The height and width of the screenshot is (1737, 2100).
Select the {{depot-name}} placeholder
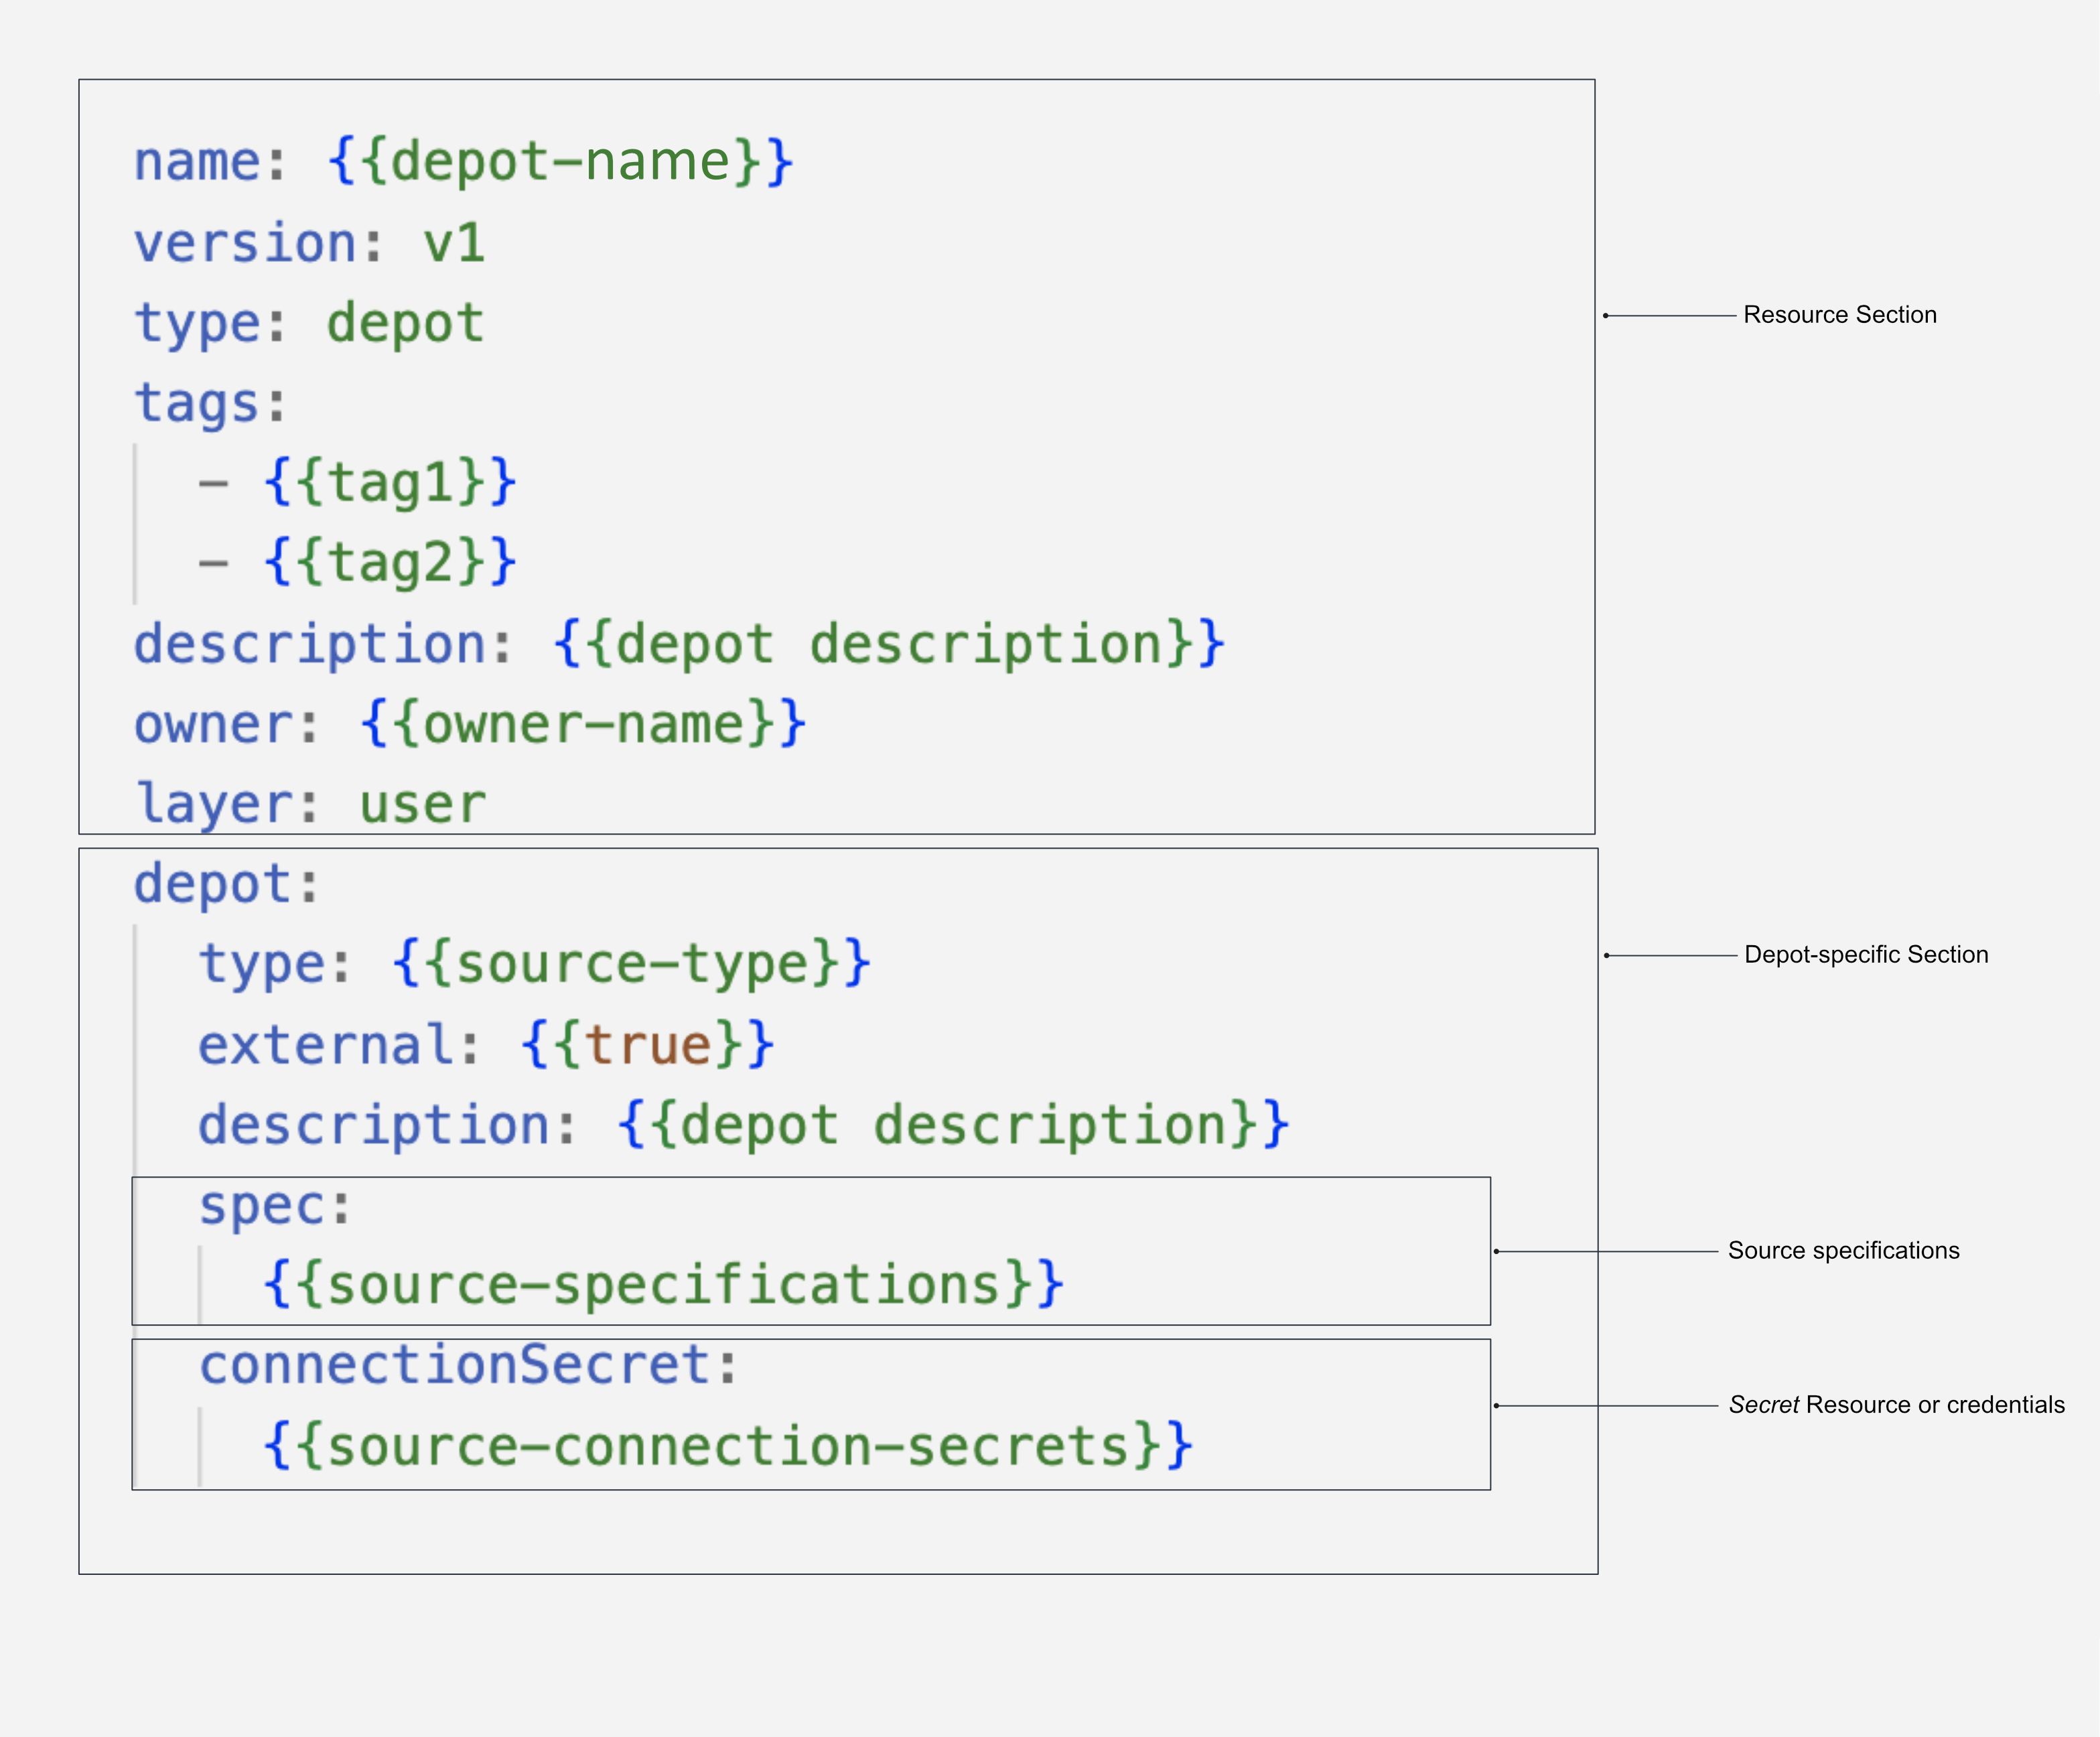coord(560,162)
